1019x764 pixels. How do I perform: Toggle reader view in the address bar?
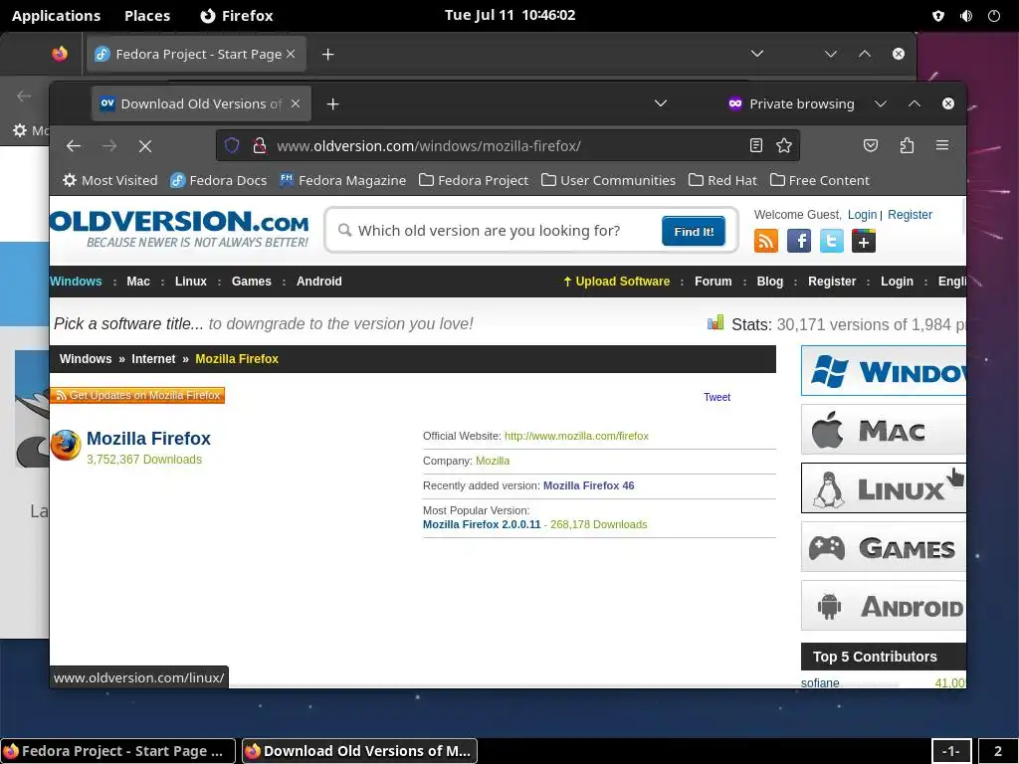pyautogui.click(x=756, y=145)
